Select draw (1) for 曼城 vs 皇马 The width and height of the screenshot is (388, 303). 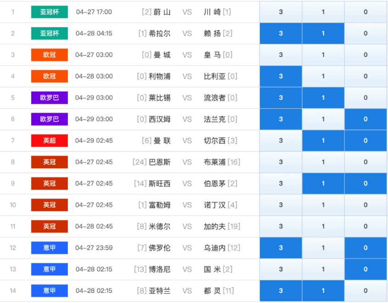tap(323, 55)
